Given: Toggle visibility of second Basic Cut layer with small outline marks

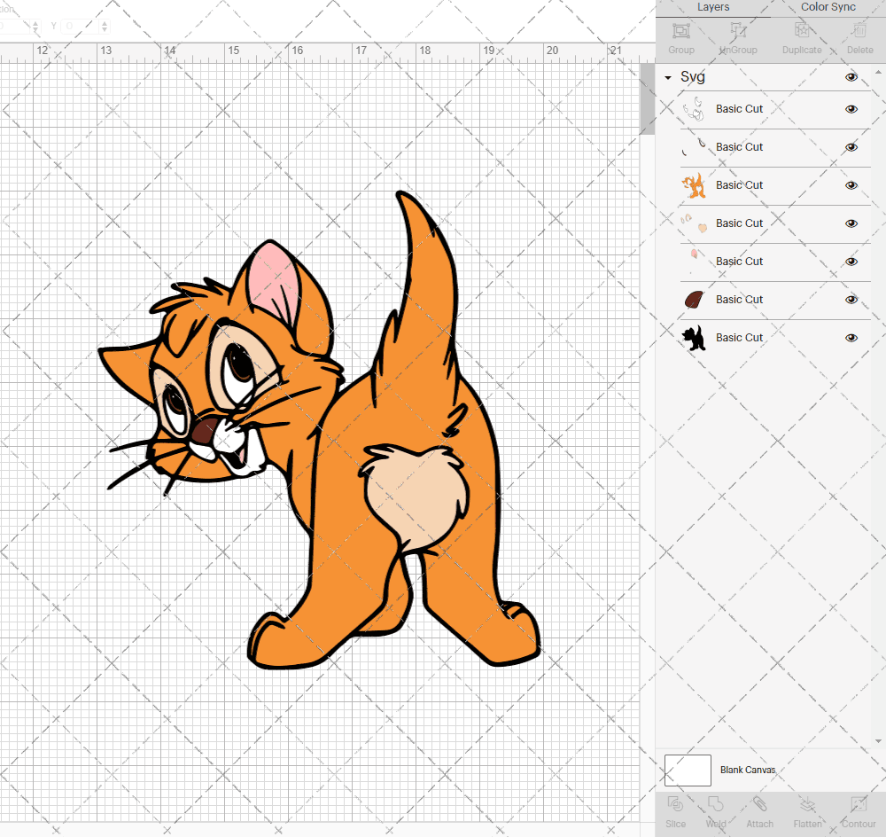Looking at the screenshot, I should pyautogui.click(x=851, y=147).
